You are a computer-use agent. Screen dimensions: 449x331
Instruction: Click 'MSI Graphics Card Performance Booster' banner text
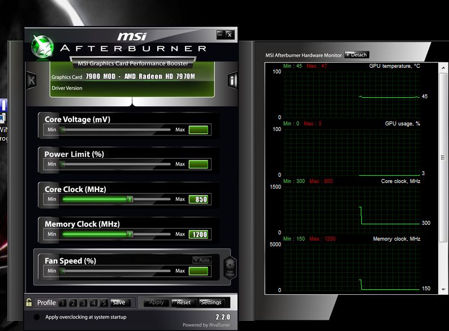coord(133,63)
